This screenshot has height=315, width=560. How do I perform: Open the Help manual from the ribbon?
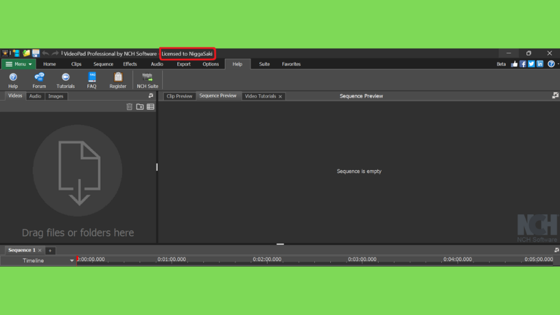[x=13, y=80]
